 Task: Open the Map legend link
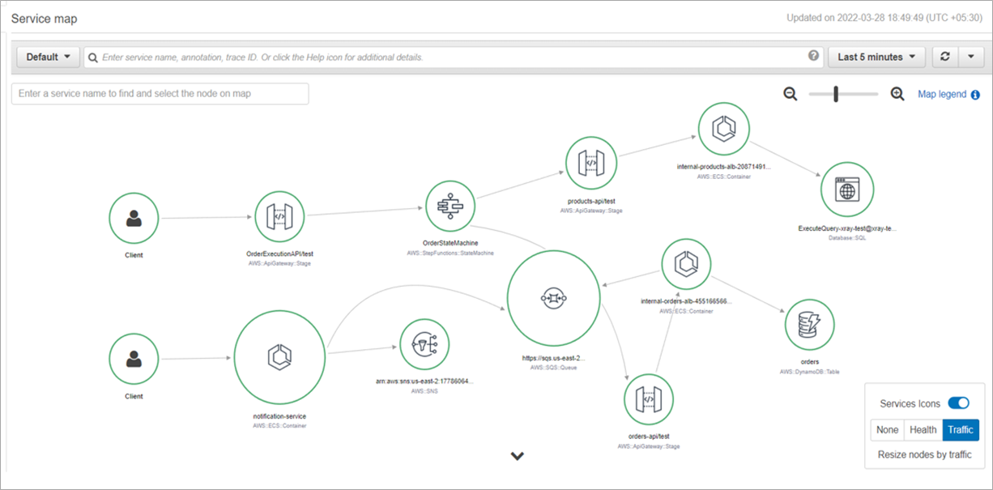[942, 95]
